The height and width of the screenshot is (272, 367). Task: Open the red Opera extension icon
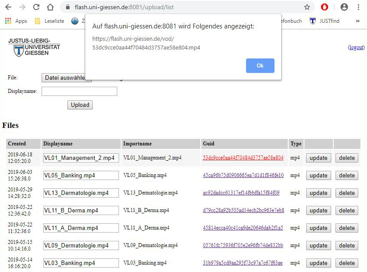coord(325,7)
